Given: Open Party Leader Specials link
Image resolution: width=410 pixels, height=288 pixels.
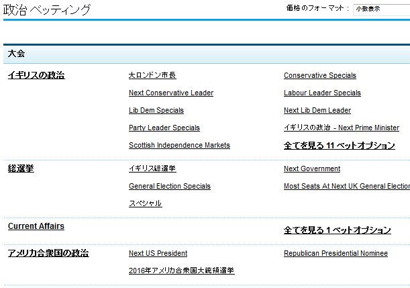Looking at the screenshot, I should [164, 128].
